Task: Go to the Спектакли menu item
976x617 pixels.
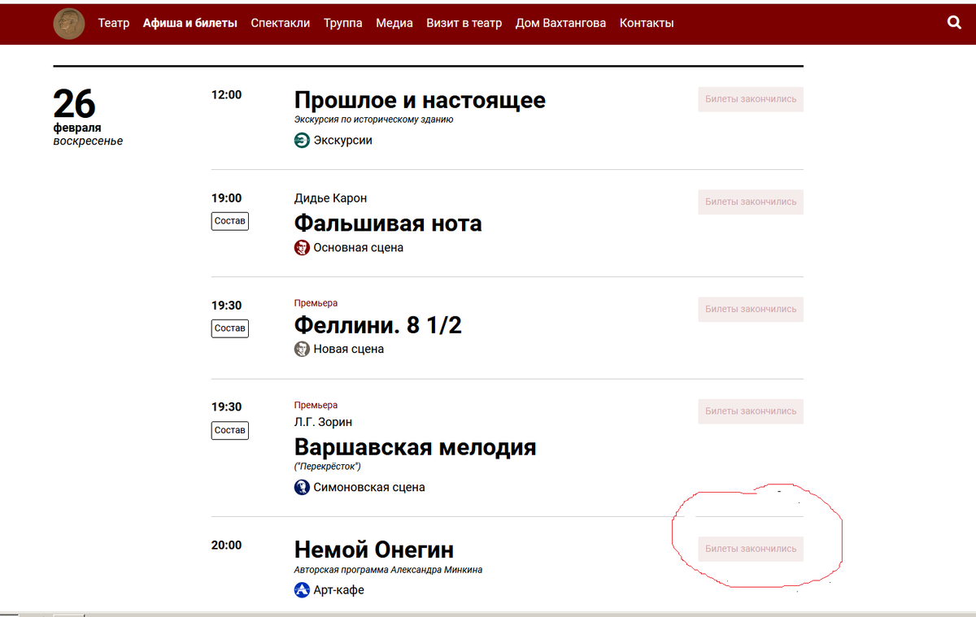Action: pyautogui.click(x=281, y=23)
